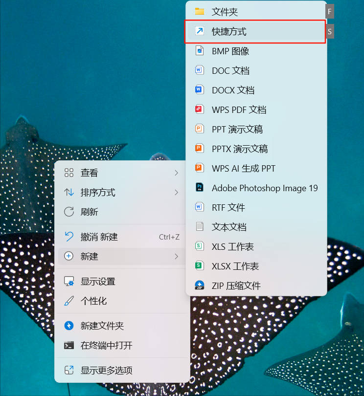Select Adobe Photoshop Image 19 entry
The width and height of the screenshot is (364, 396).
coord(256,188)
